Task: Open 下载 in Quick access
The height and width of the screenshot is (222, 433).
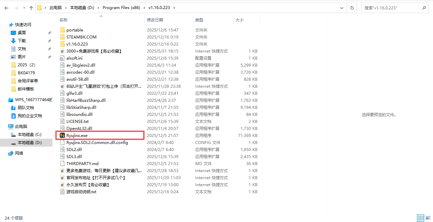Action: pyautogui.click(x=22, y=41)
